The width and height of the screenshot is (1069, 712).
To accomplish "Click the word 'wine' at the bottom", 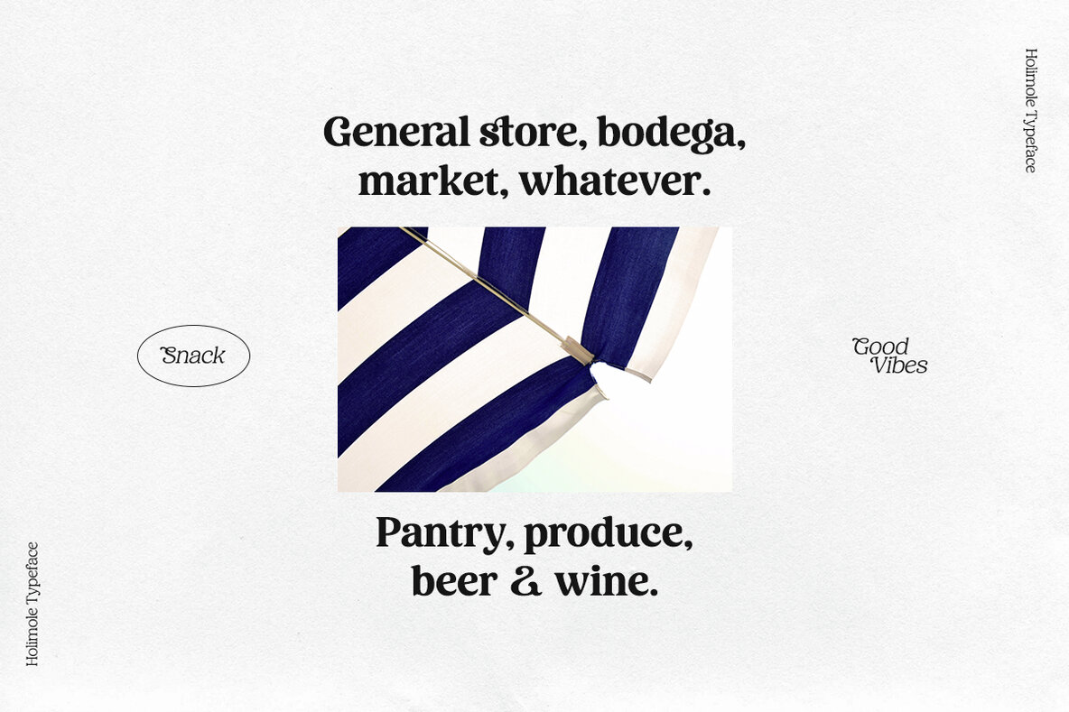I will pyautogui.click(x=602, y=583).
